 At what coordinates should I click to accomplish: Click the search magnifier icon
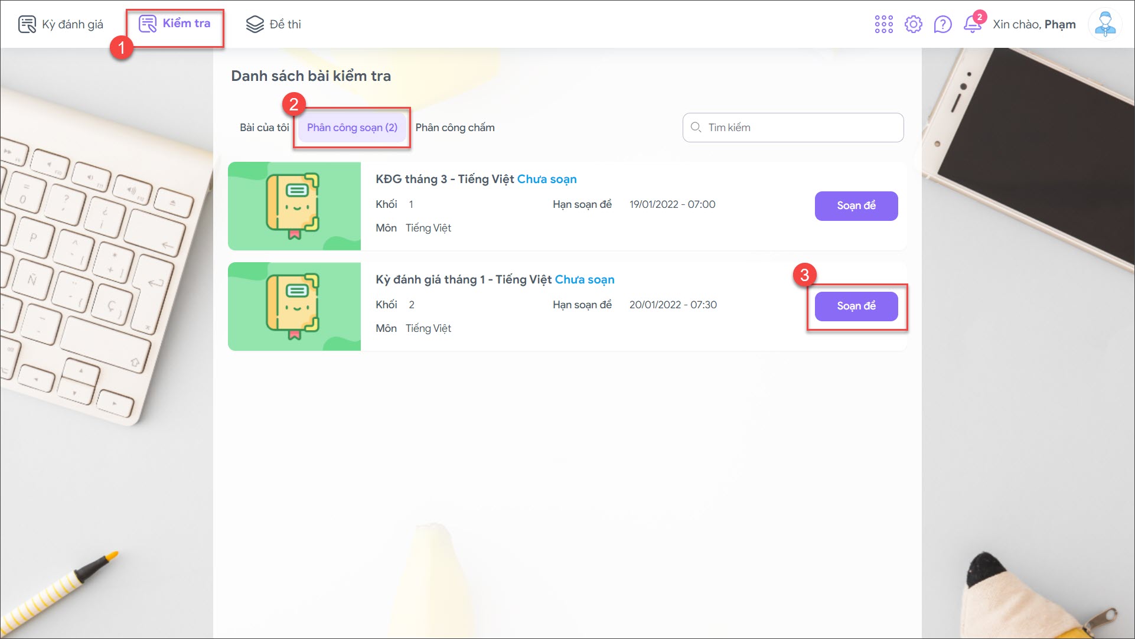(696, 128)
